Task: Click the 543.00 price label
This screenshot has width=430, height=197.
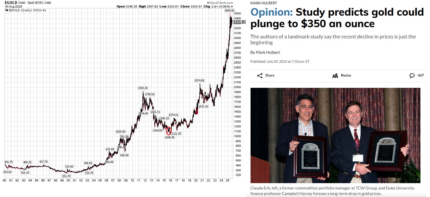Action: pos(109,162)
